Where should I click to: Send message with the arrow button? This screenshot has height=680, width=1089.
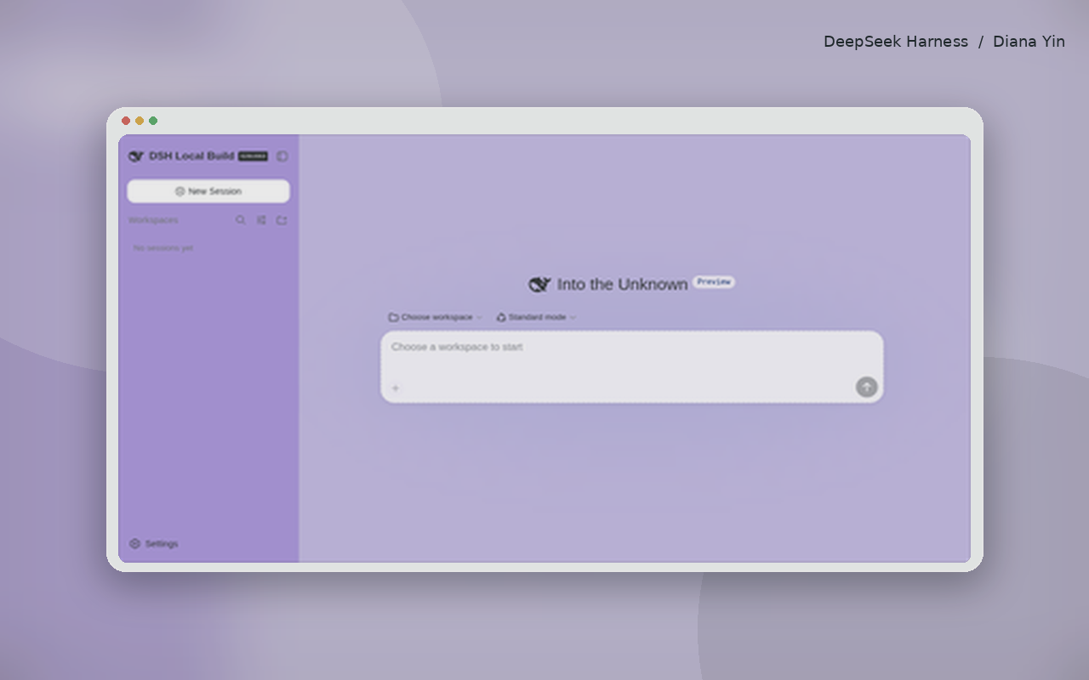866,388
